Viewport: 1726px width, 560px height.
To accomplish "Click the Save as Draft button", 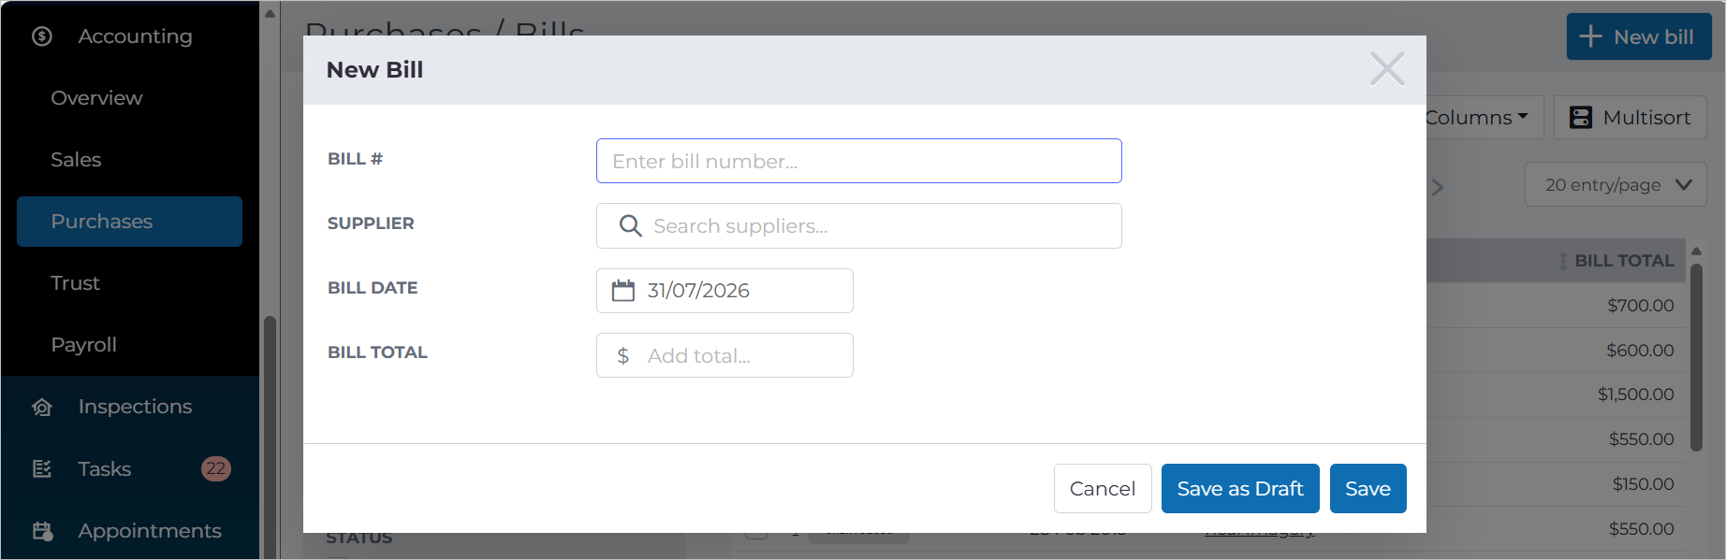I will click(1240, 489).
